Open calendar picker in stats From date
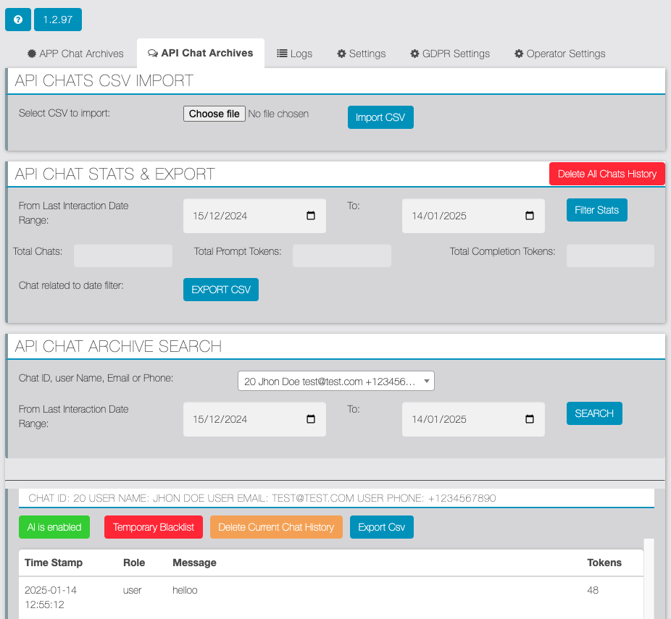671x619 pixels. tap(311, 216)
